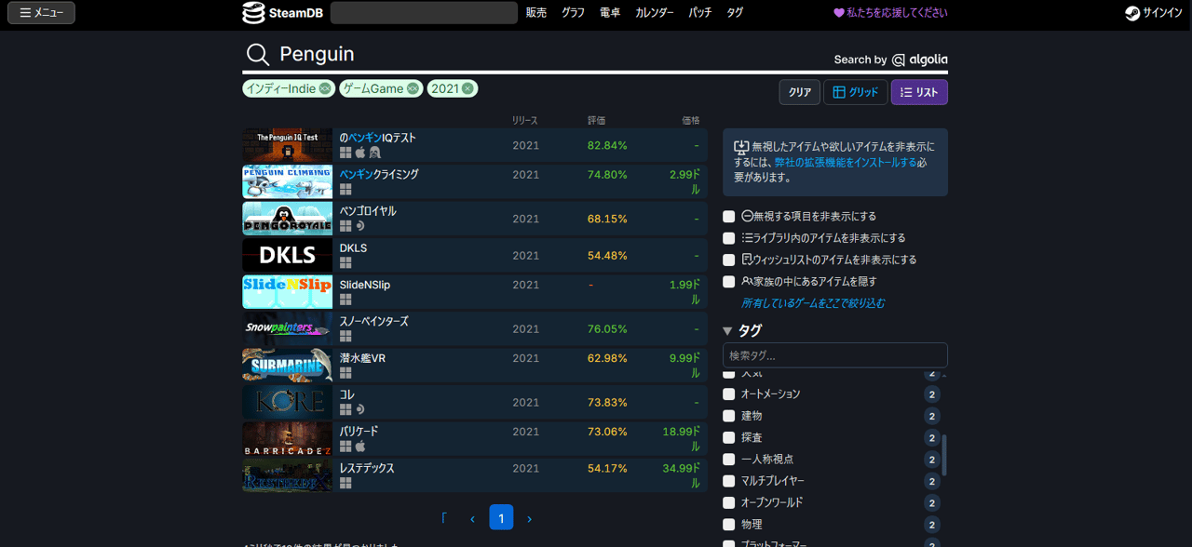1192x547 pixels.
Task: Enable 無視する項目を非表示にする checkbox
Action: [729, 216]
